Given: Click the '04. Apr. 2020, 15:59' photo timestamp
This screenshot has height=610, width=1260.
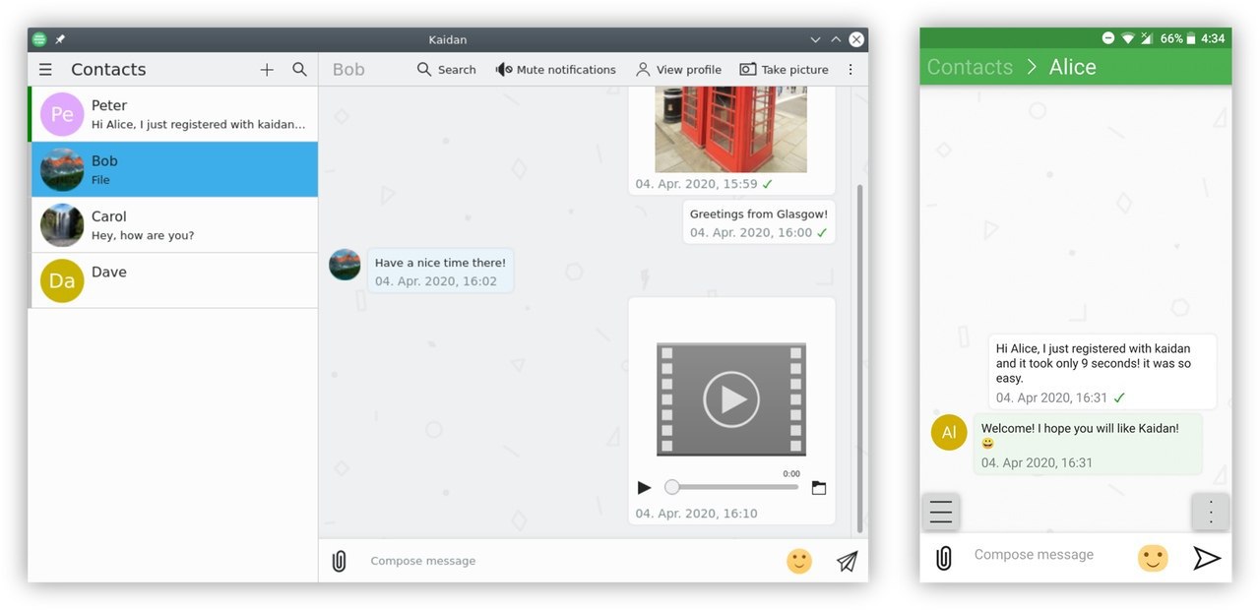Looking at the screenshot, I should (x=696, y=184).
